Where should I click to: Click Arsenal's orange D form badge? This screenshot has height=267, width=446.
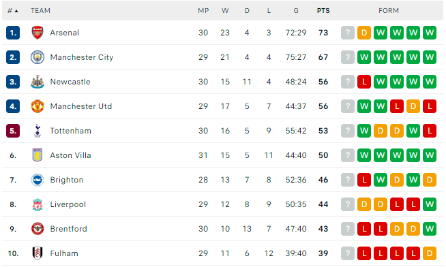click(x=364, y=33)
